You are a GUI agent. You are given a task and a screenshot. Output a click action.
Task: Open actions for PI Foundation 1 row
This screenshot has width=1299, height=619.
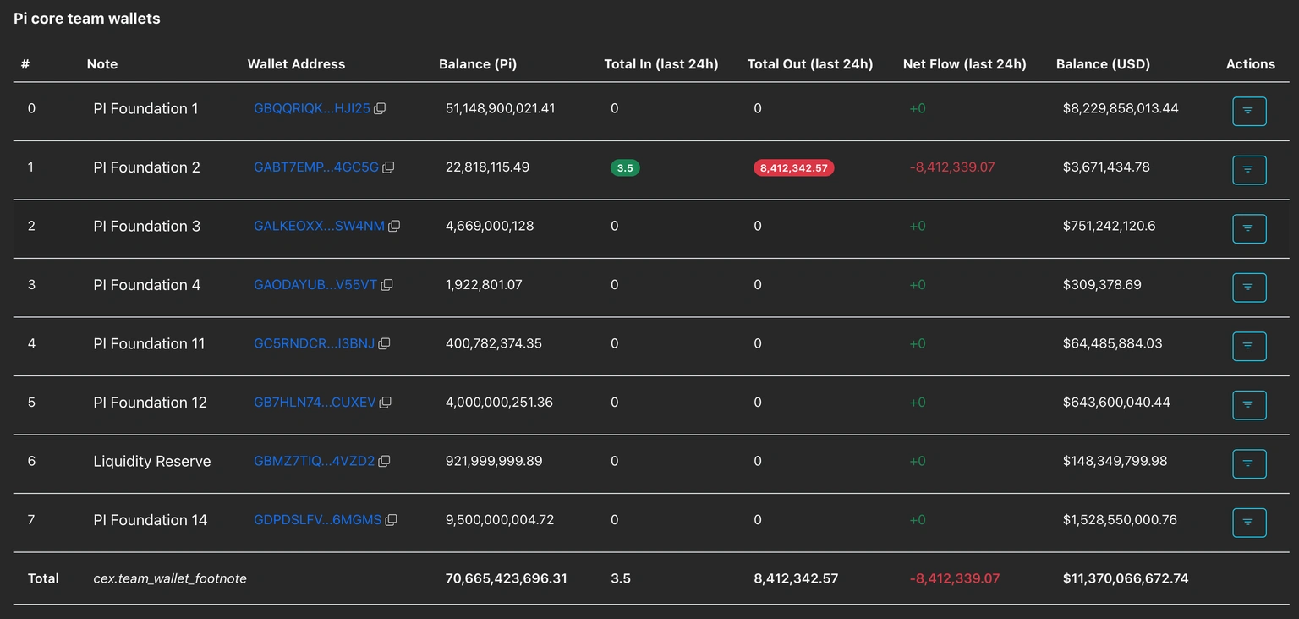point(1249,111)
